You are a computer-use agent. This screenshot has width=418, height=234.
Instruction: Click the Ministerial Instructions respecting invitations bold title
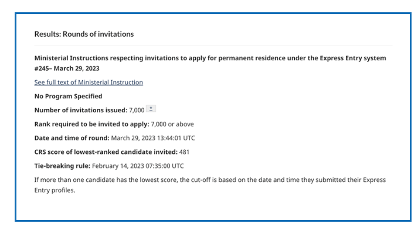point(210,63)
